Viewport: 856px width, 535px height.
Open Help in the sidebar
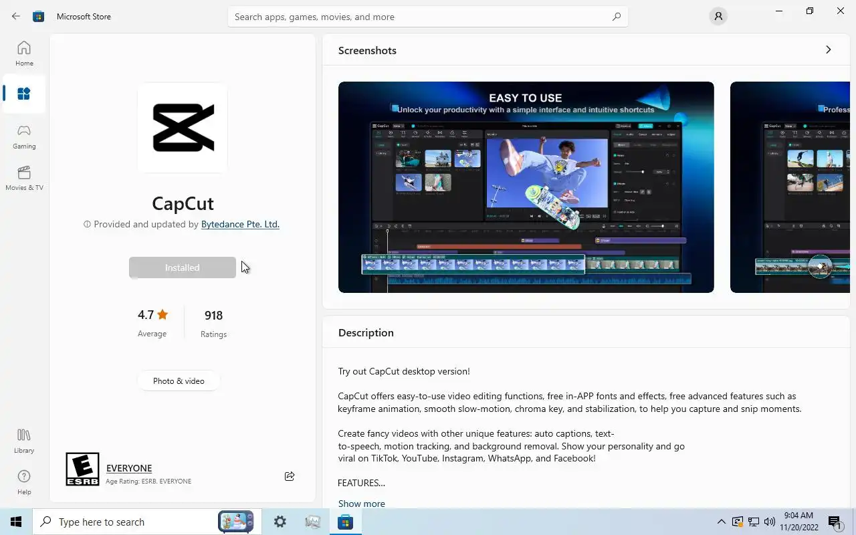click(24, 481)
